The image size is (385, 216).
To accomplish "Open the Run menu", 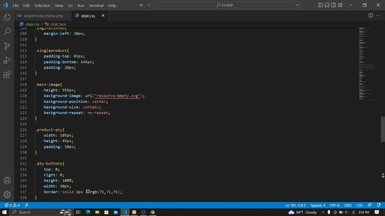I will click(x=81, y=5).
